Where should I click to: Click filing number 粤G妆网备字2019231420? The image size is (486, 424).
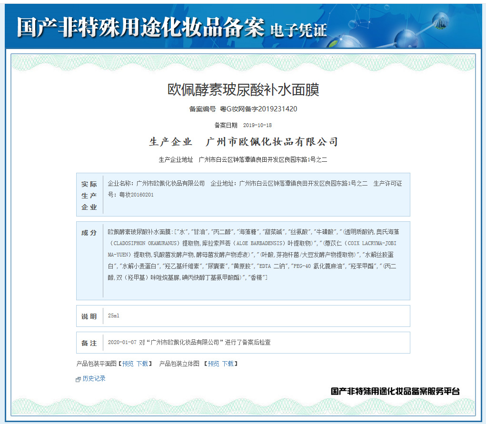coord(258,109)
